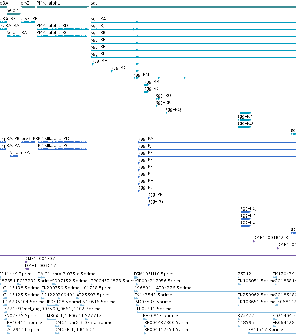Image resolution: width=296 pixels, height=335 pixels.
Task: Click EST EN13616.5prime
Action: tap(82, 305)
